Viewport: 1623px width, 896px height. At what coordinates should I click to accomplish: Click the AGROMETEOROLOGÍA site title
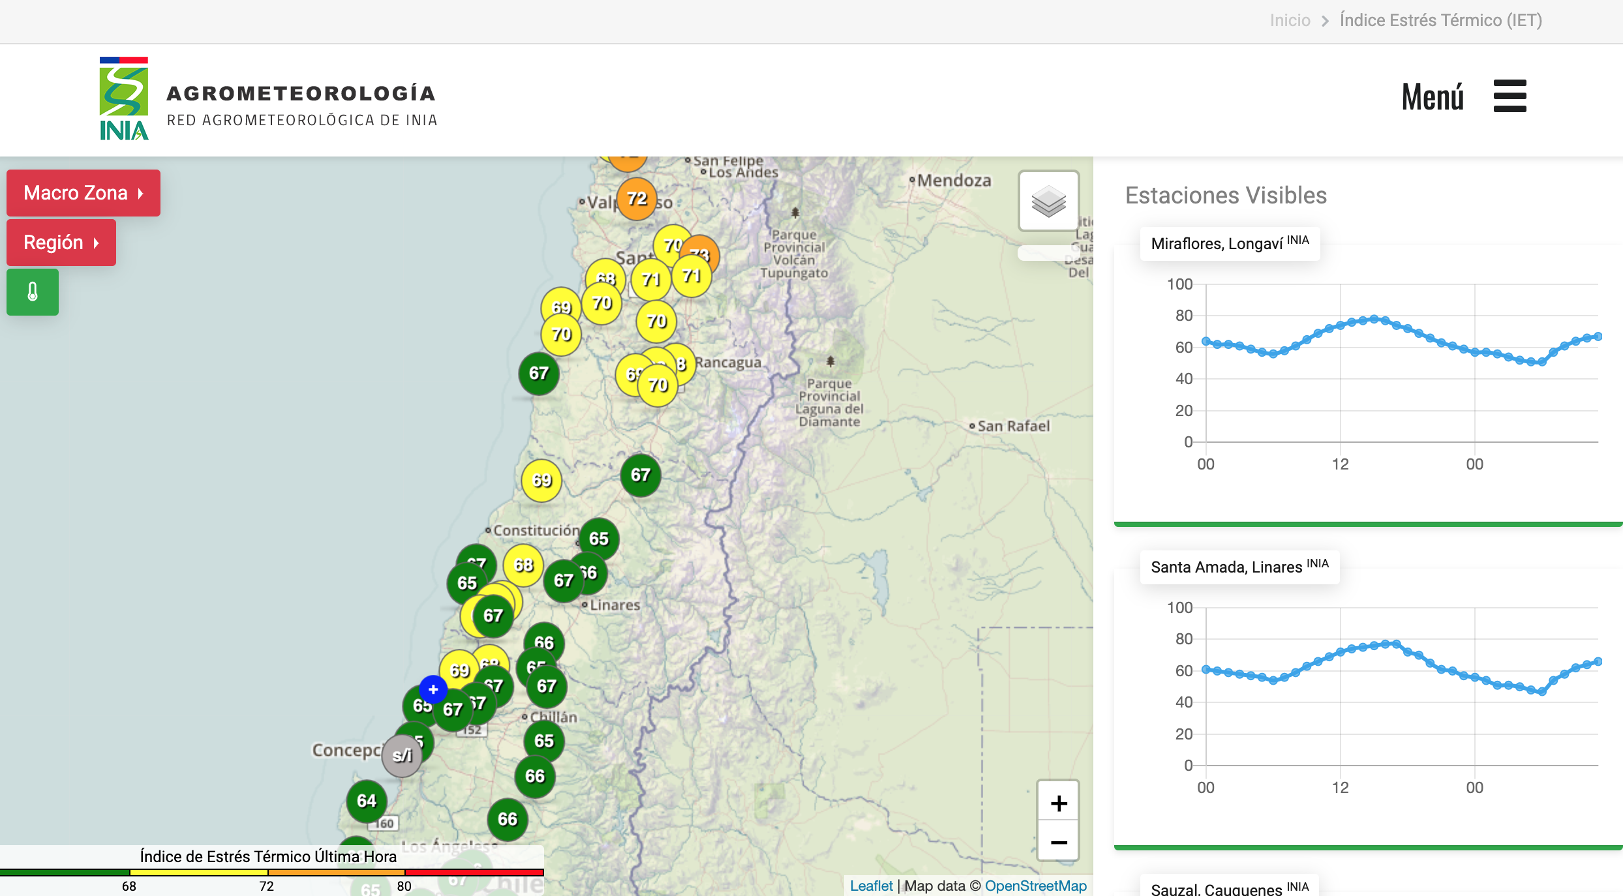click(301, 93)
